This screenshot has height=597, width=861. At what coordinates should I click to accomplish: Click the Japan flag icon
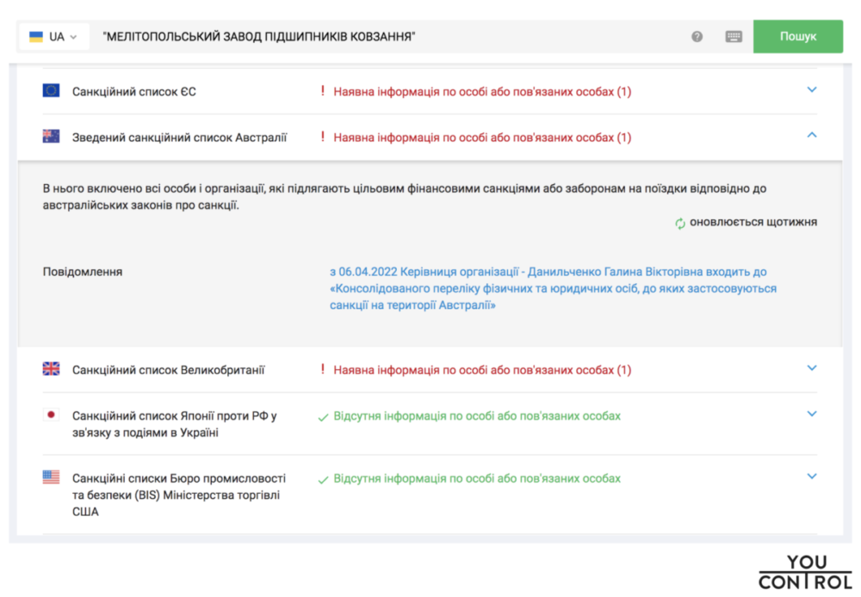(x=51, y=415)
